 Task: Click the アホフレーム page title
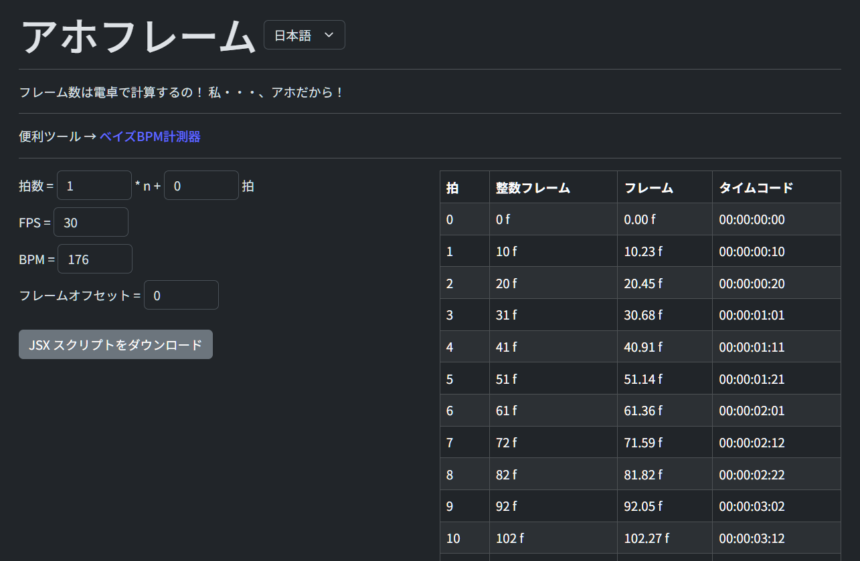(139, 36)
